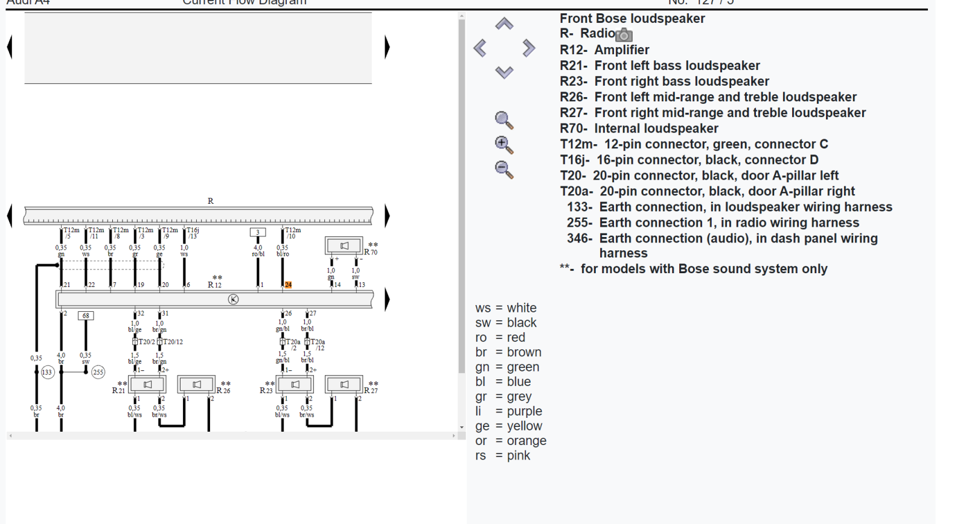Click the right black triangle beside radio bar R
966x524 pixels.
(387, 216)
